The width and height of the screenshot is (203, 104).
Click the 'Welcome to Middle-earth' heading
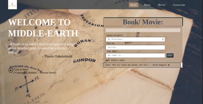pos(43,28)
